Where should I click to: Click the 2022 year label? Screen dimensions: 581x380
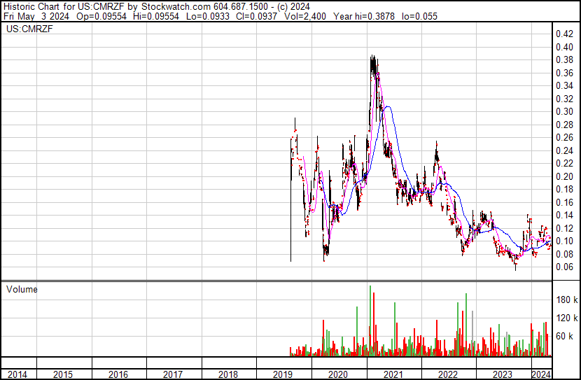448,375
